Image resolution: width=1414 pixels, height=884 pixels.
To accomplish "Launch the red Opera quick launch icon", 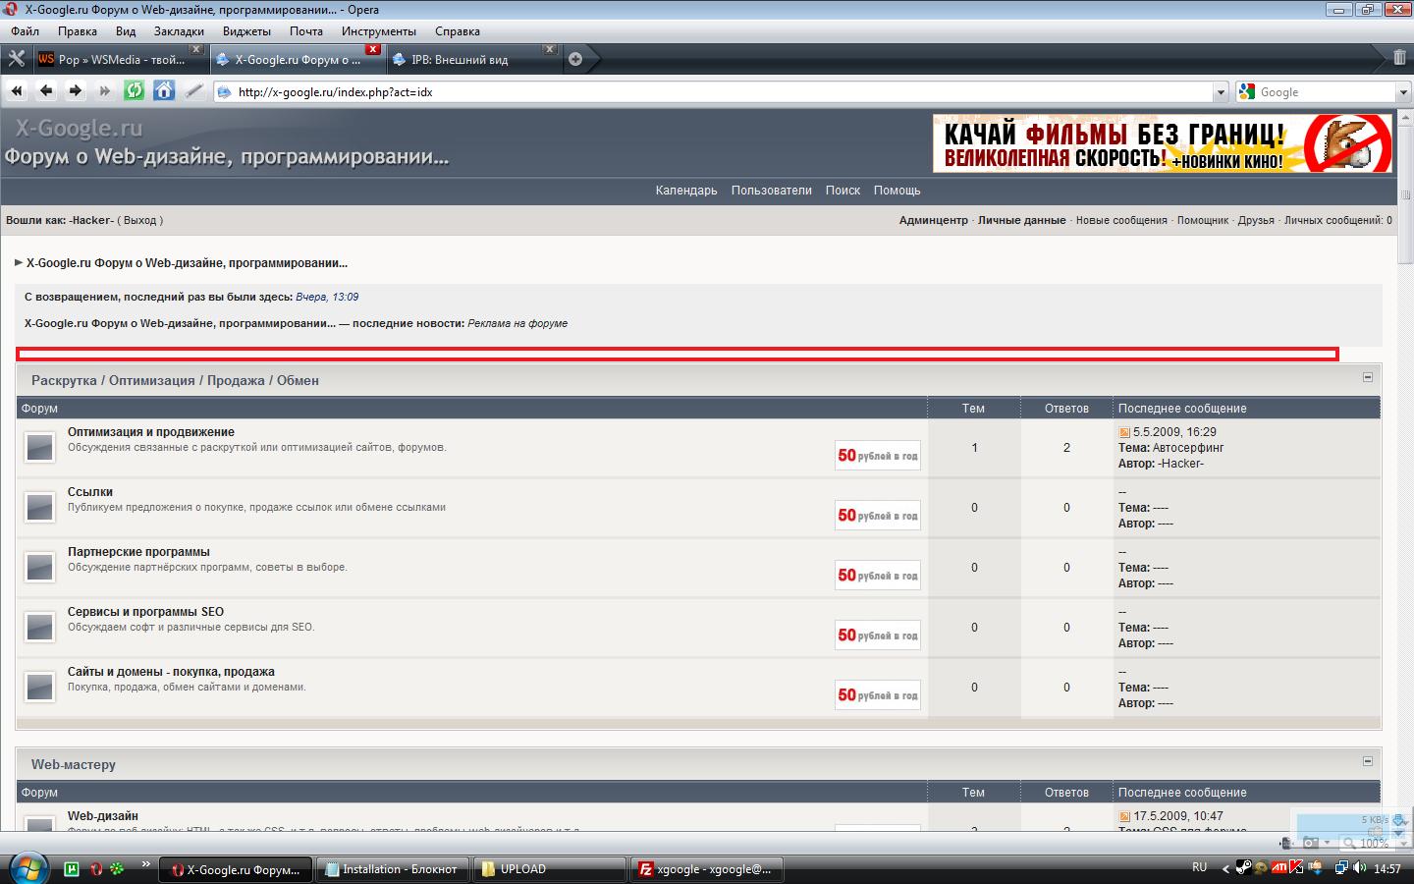I will (96, 868).
